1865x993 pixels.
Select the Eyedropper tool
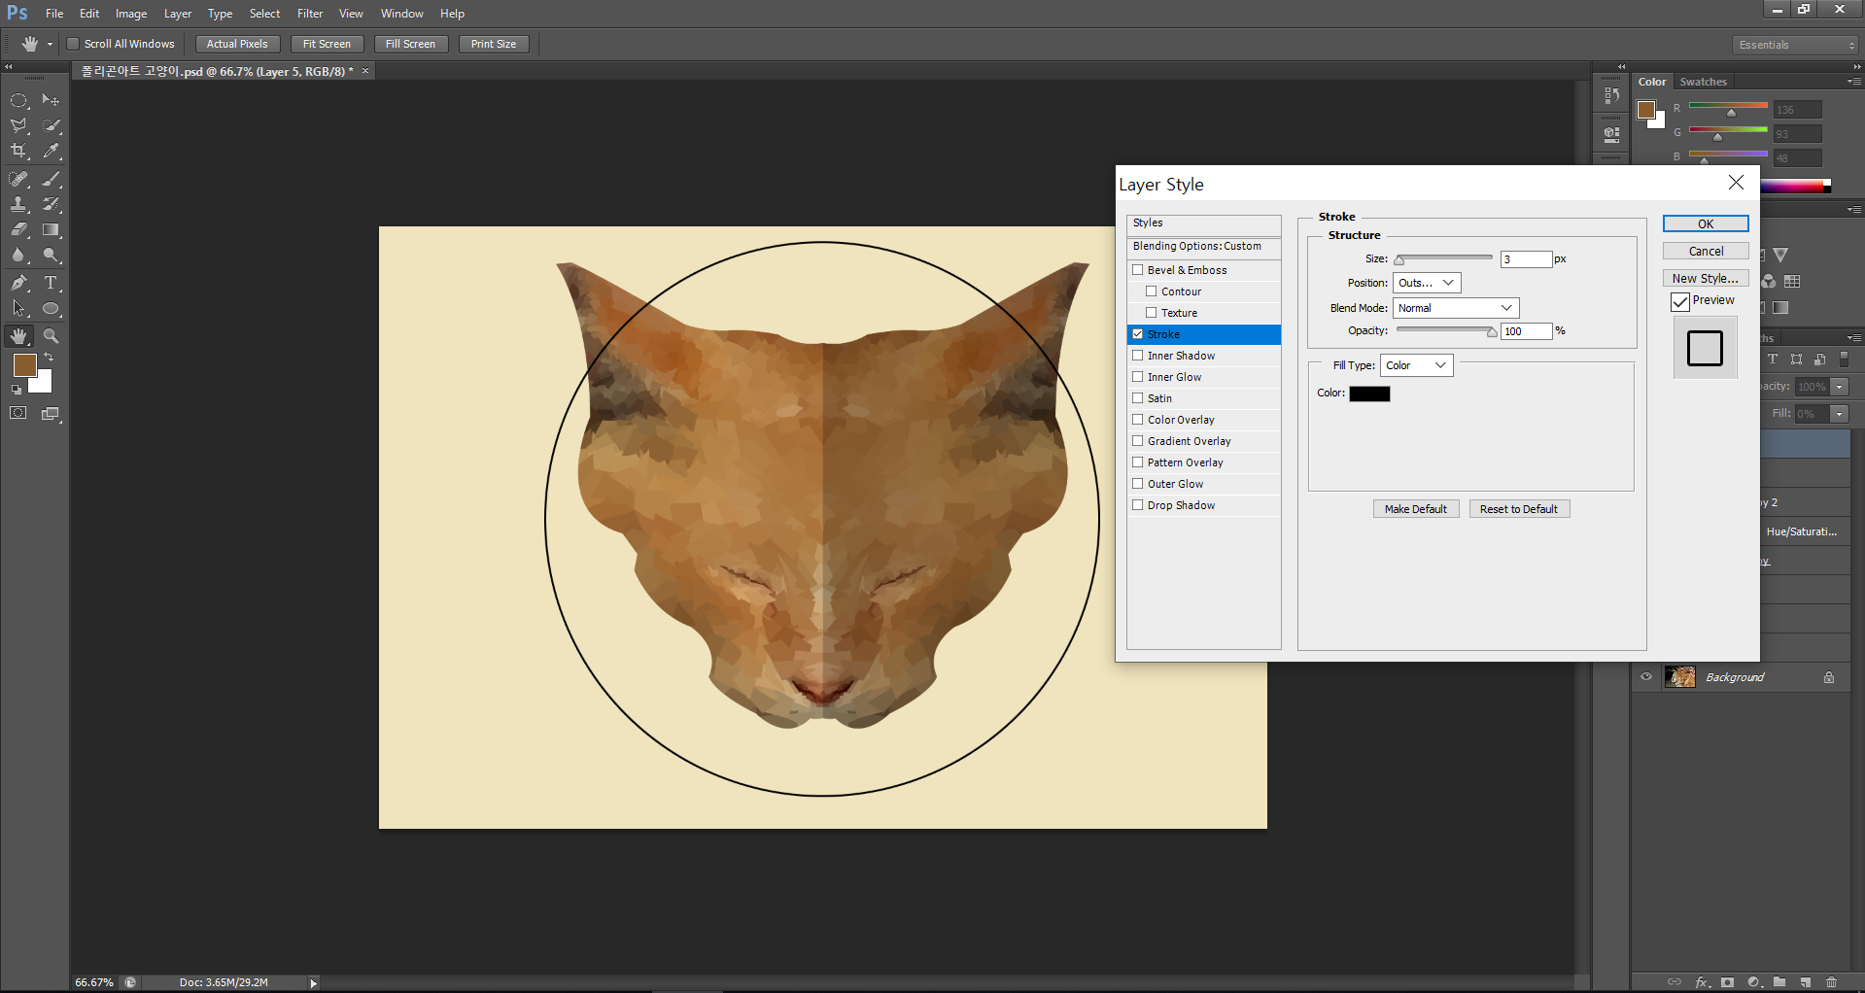(51, 151)
